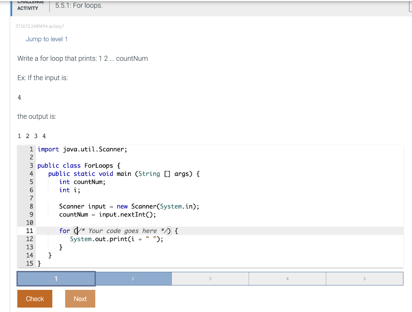
Task: Click the Next button
Action: [x=80, y=299]
